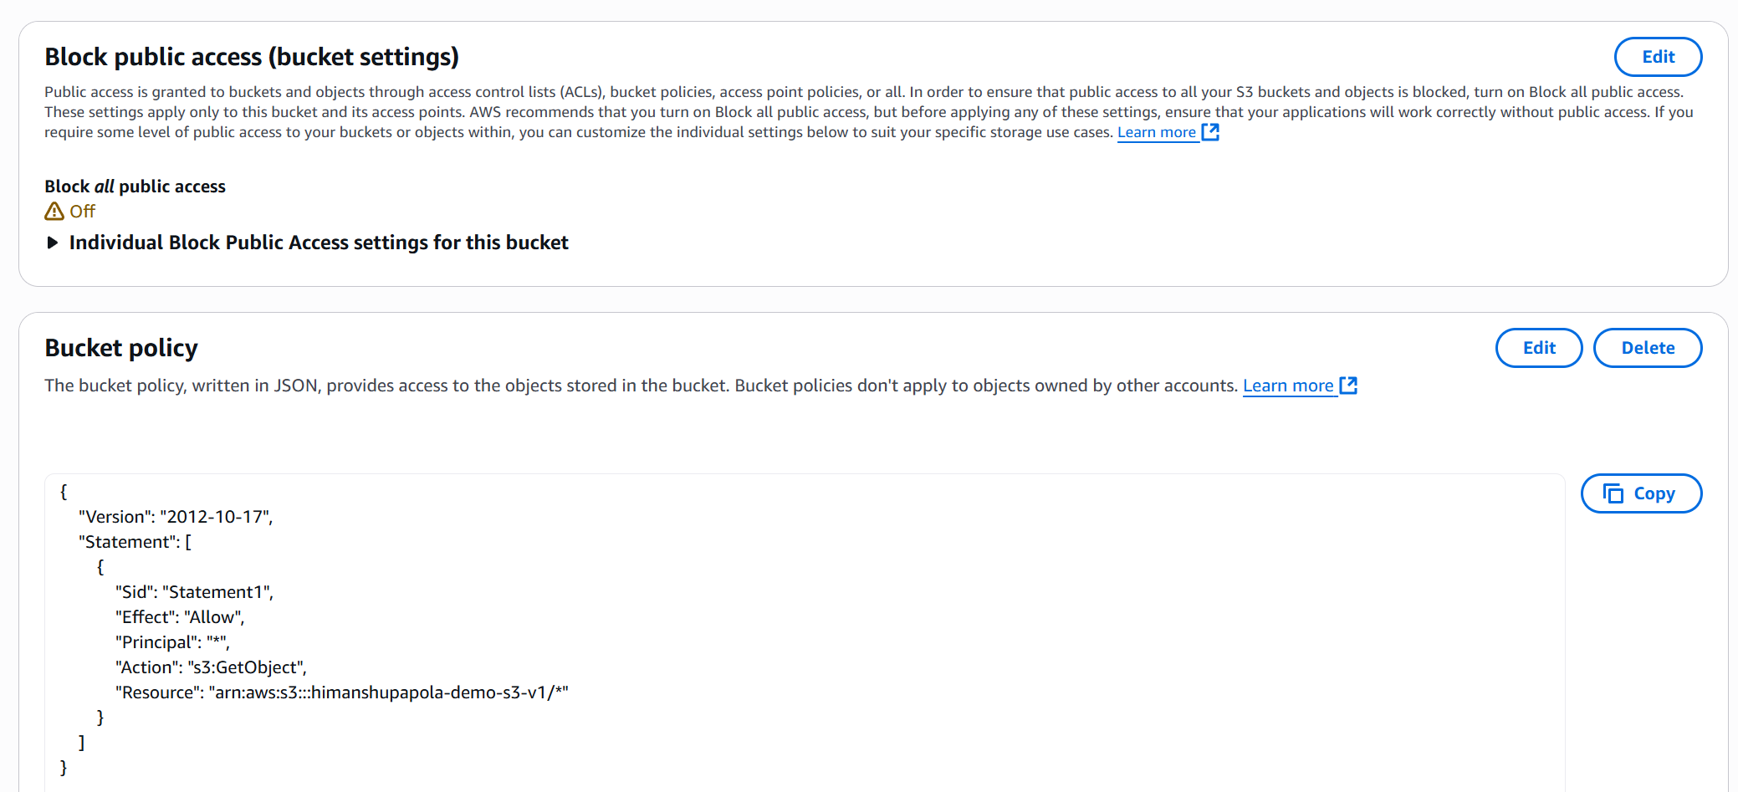The width and height of the screenshot is (1738, 792).
Task: Delete the bucket policy
Action: pos(1647,348)
